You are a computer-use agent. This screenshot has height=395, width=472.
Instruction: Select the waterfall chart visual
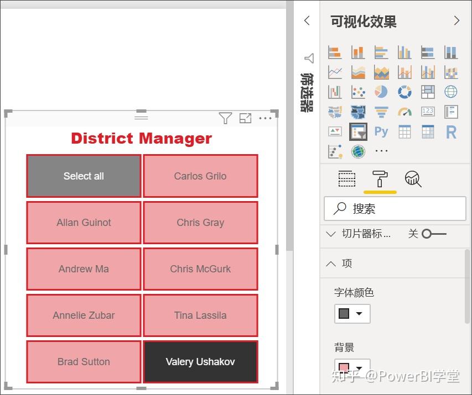click(x=335, y=92)
